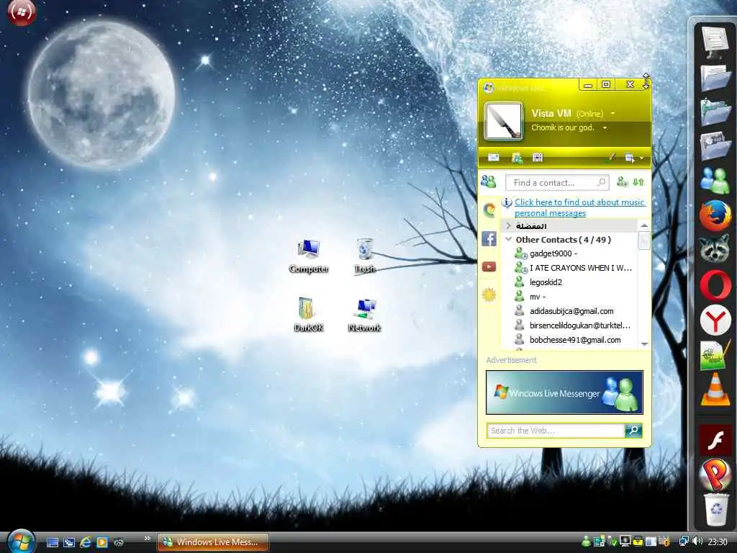The image size is (737, 553).
Task: Click Switch between windows quick launch icon
Action: [x=69, y=542]
